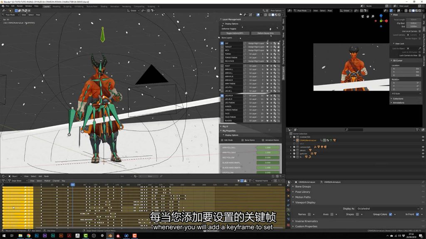
Task: Click the lock icon in the DEF row
Action: [x=278, y=43]
